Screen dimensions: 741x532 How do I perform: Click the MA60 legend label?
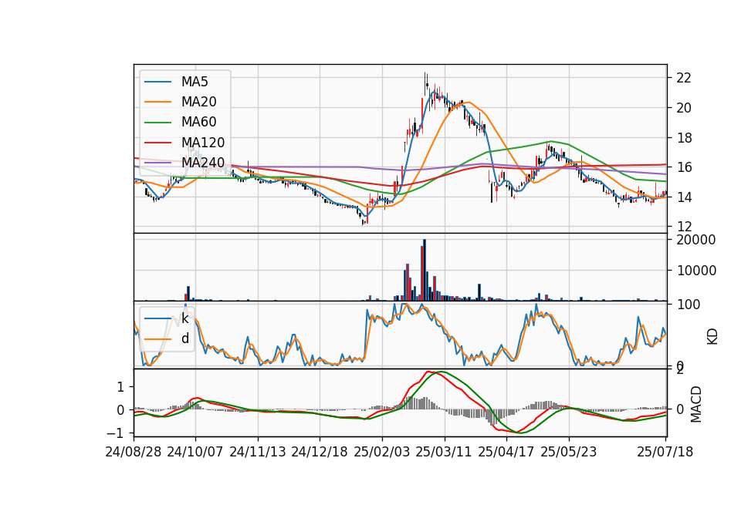[198, 123]
